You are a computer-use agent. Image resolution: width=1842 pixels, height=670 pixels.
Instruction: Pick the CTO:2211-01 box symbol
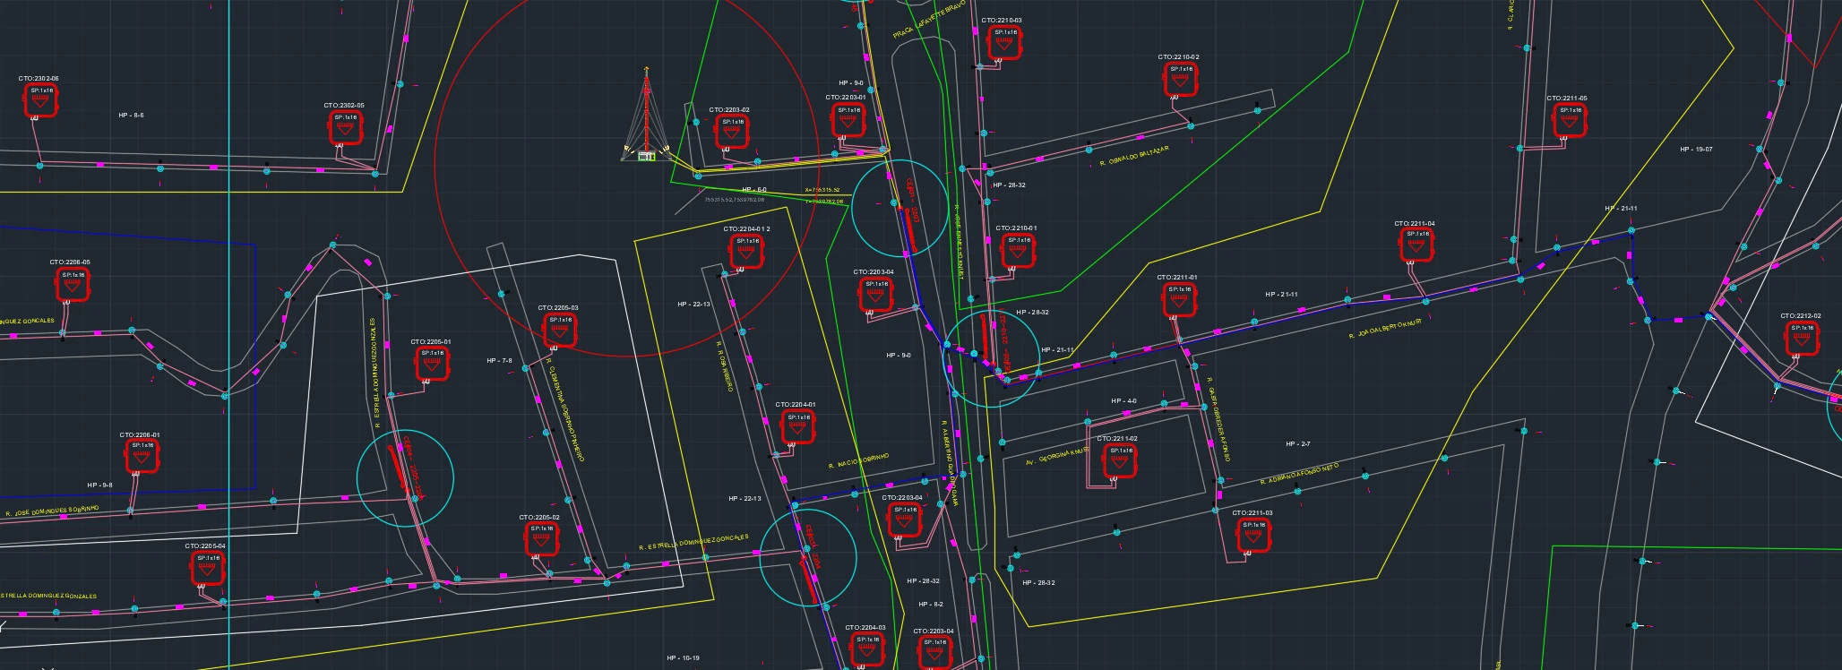[1180, 300]
